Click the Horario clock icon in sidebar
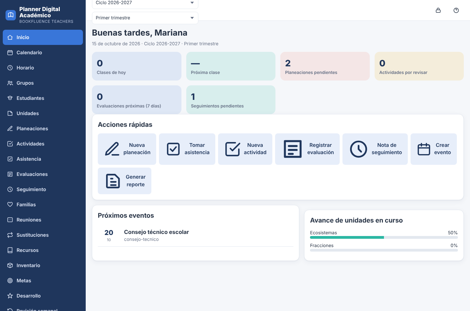Screen dimensions: 470x311 tap(10, 68)
